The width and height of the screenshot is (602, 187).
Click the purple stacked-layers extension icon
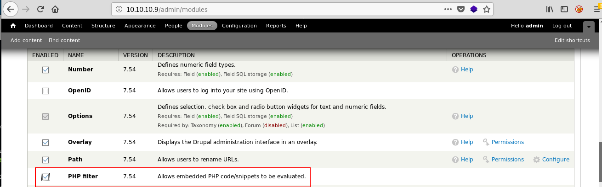(474, 9)
